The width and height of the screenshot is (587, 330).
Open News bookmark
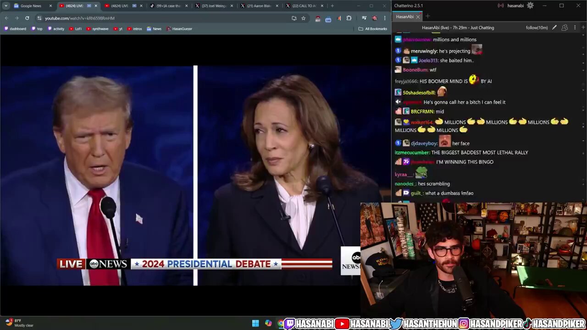pos(154,28)
